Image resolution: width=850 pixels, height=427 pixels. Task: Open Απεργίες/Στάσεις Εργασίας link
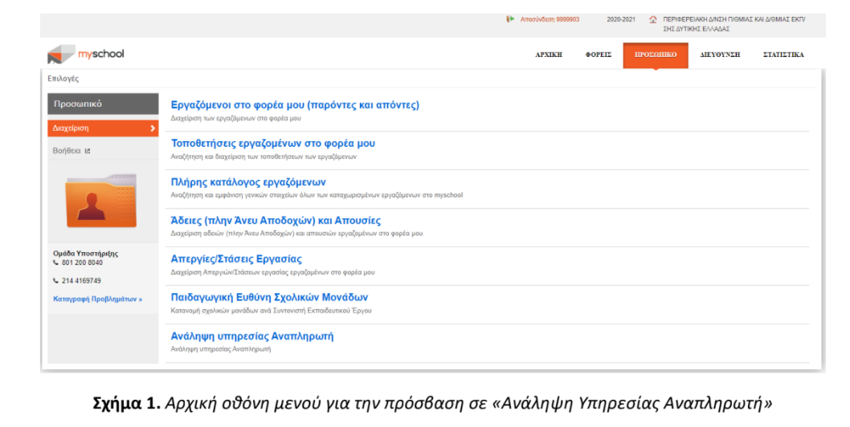236,258
